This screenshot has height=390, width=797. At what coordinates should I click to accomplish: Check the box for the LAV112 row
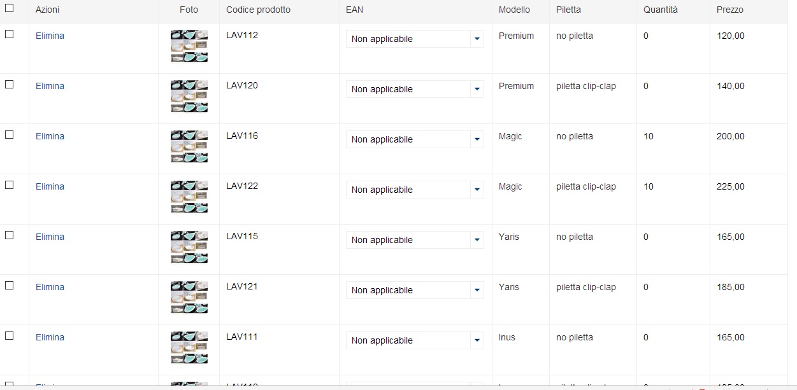pos(9,34)
